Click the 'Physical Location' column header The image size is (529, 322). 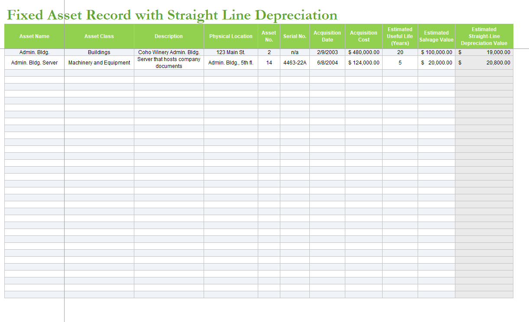coord(231,36)
